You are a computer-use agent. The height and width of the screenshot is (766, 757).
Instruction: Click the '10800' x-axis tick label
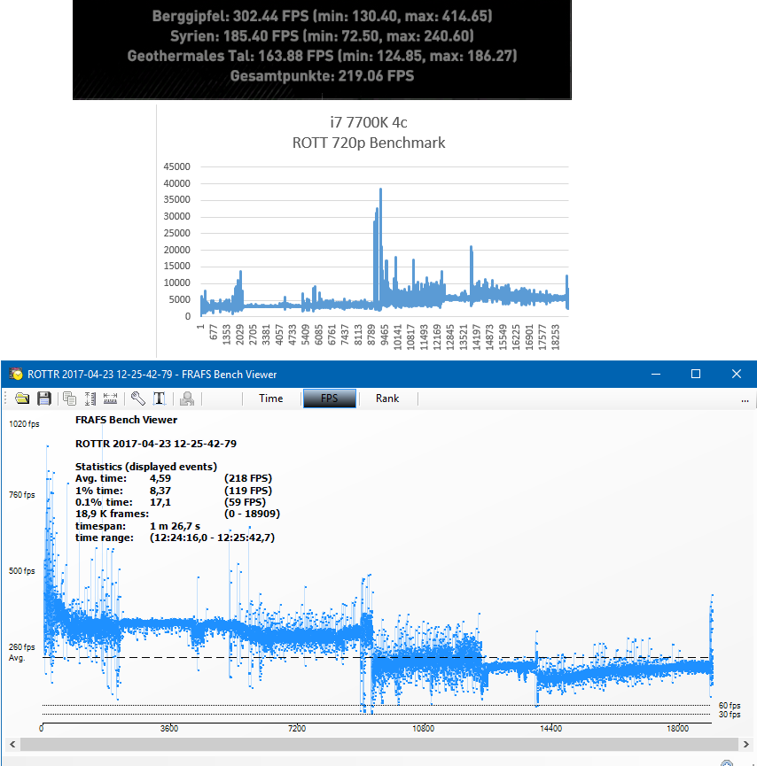click(424, 729)
